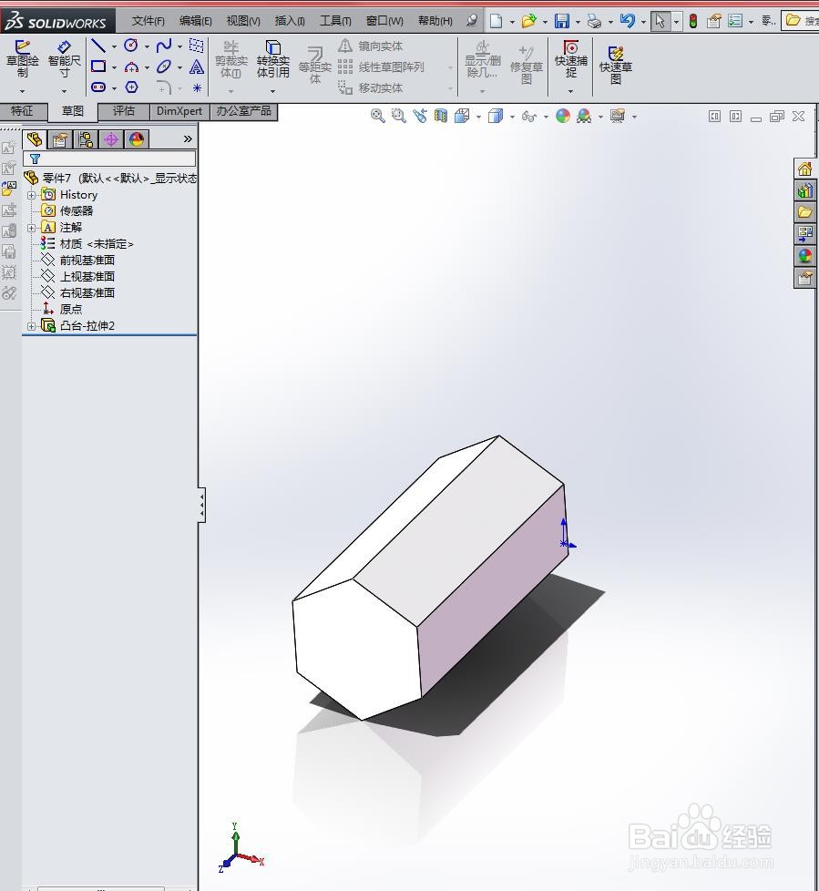Switch to the 办公室产品 tab
819x891 pixels.
244,111
